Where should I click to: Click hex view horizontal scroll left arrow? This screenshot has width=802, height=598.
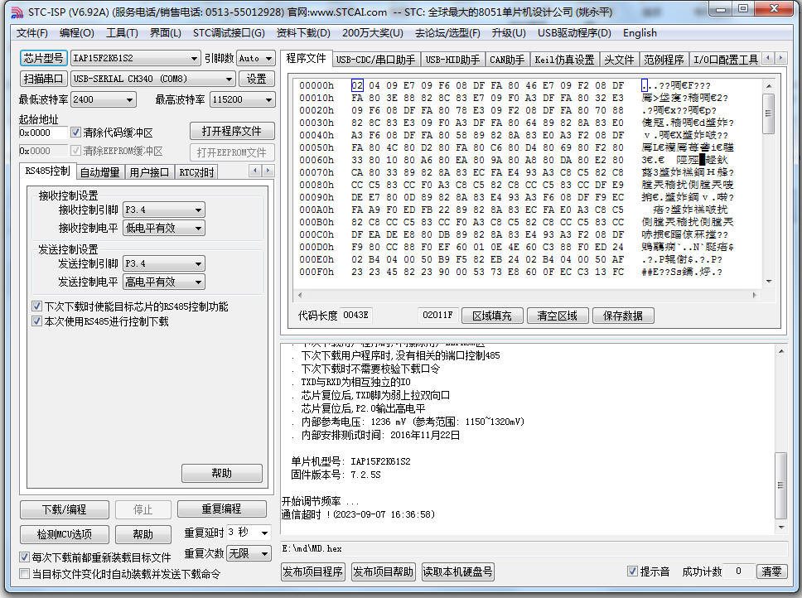300,295
